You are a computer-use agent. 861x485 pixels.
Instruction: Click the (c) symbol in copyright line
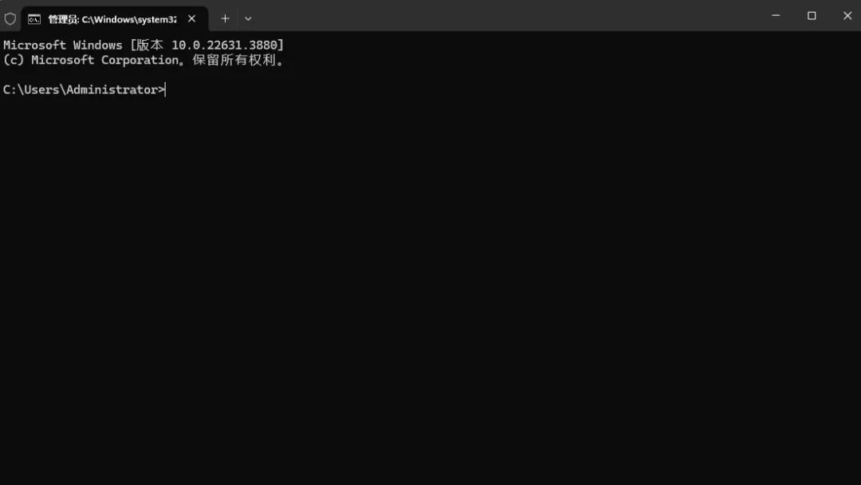[x=14, y=60]
